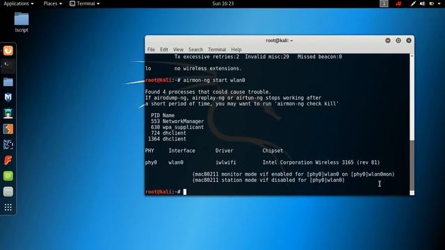Open the Places menu
The height and width of the screenshot is (250, 445).
tap(53, 3)
